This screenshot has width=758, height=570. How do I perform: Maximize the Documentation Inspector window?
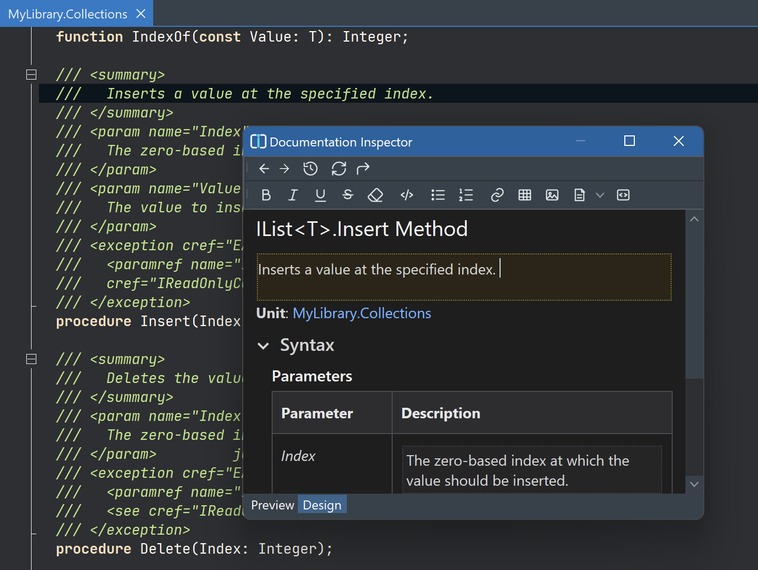point(630,141)
